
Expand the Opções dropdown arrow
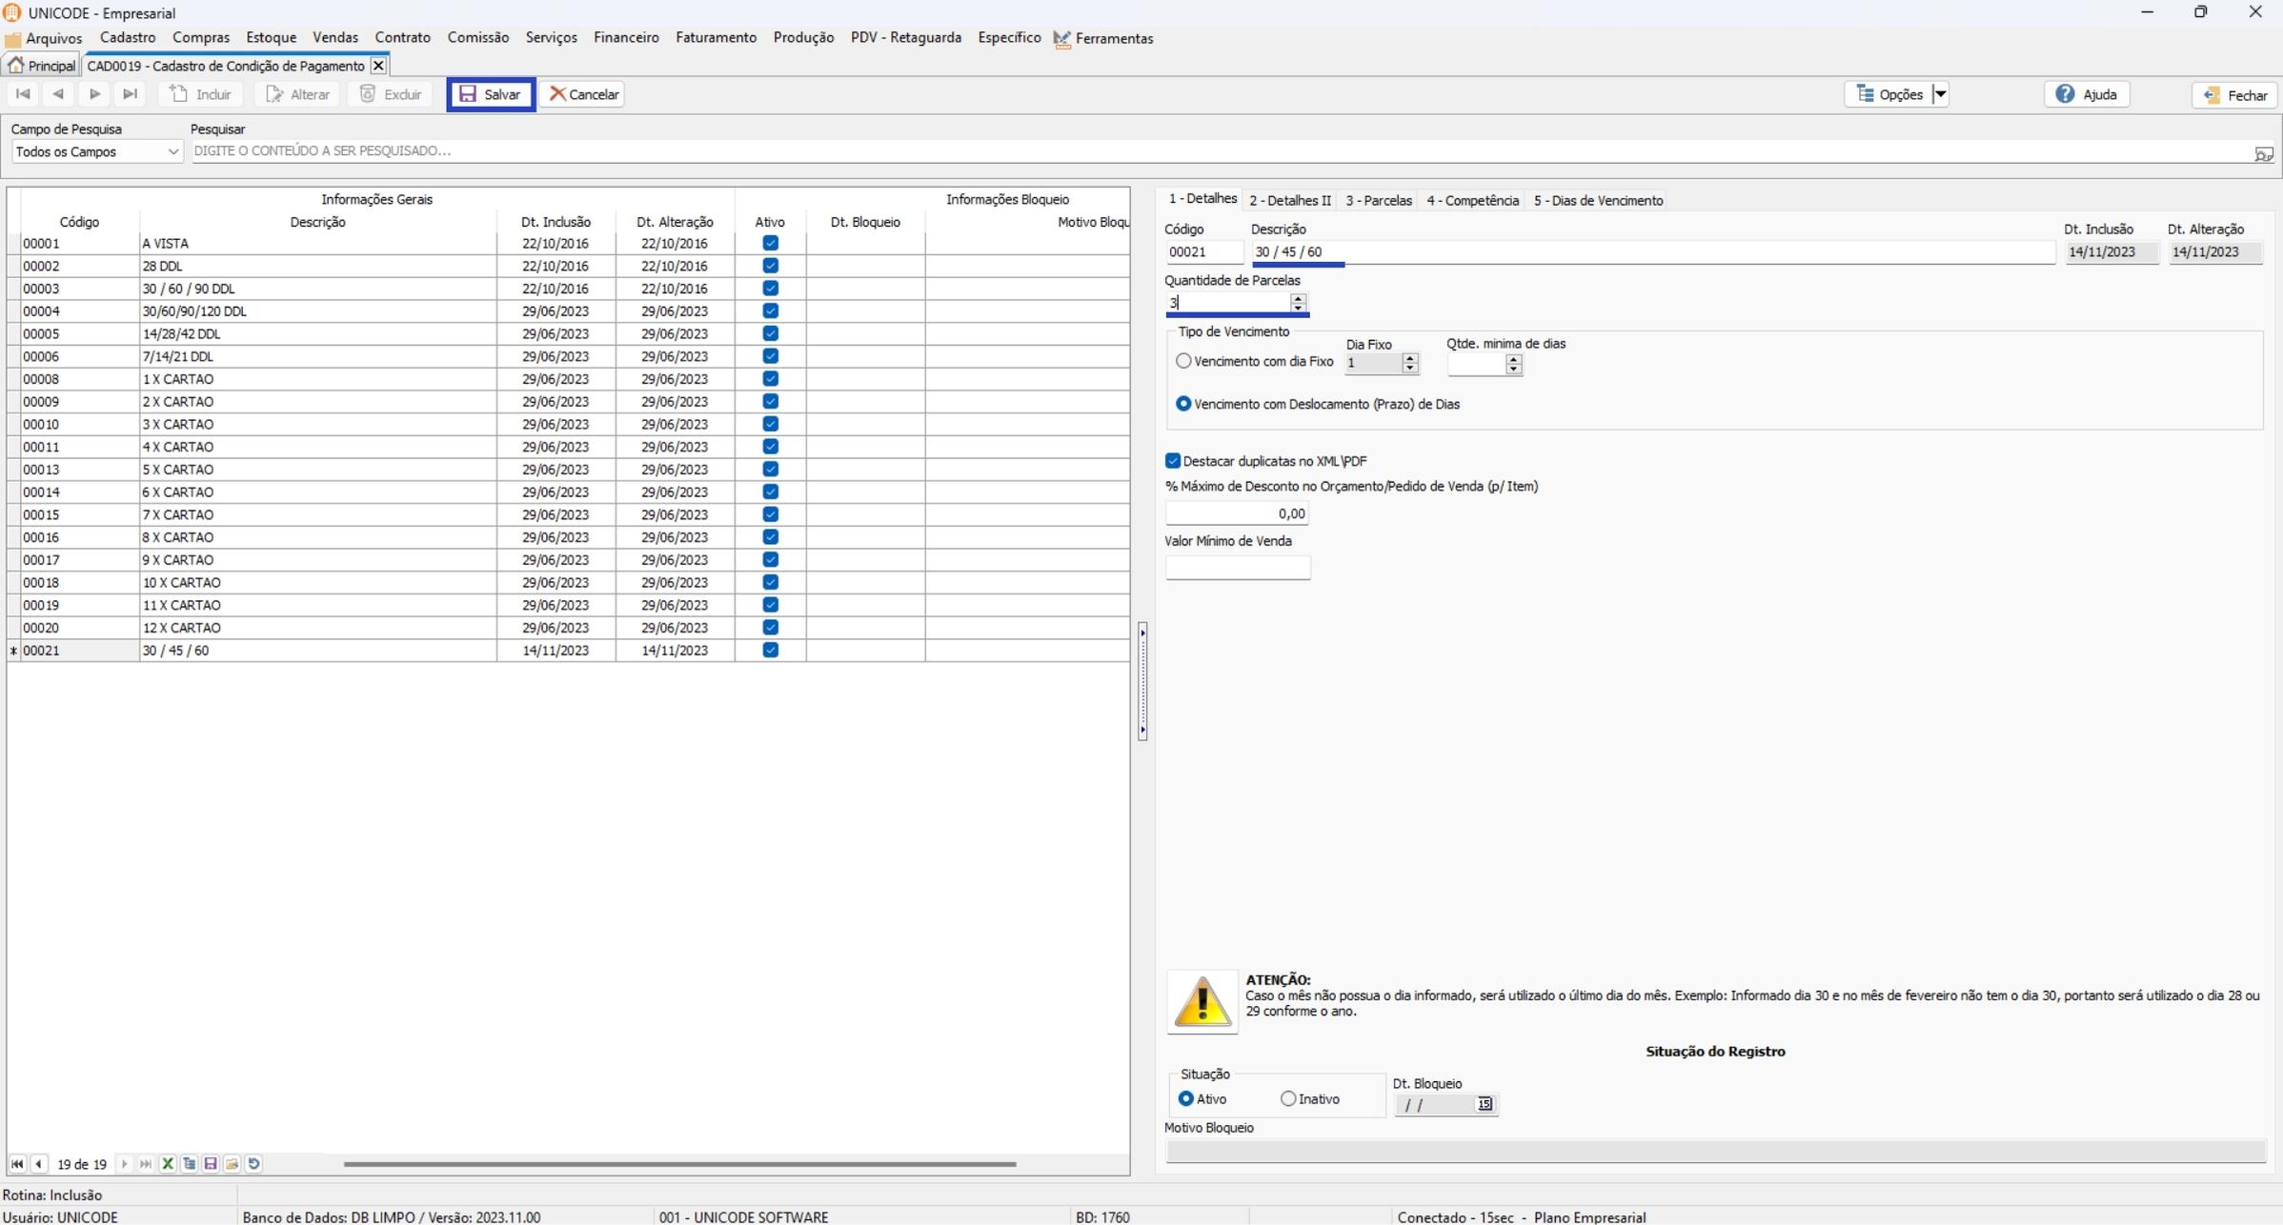click(1940, 94)
